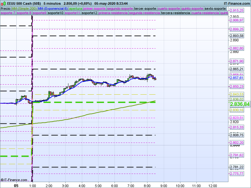
Task: Select the primera resistencia label
Action: point(113,13)
